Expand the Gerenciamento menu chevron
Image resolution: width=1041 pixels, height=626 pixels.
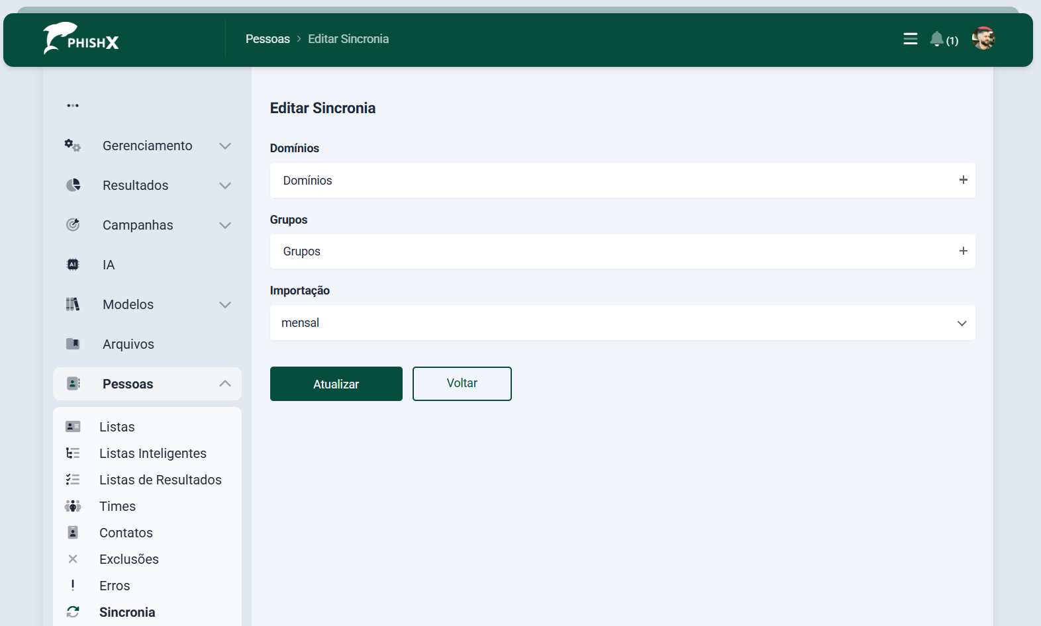225,146
